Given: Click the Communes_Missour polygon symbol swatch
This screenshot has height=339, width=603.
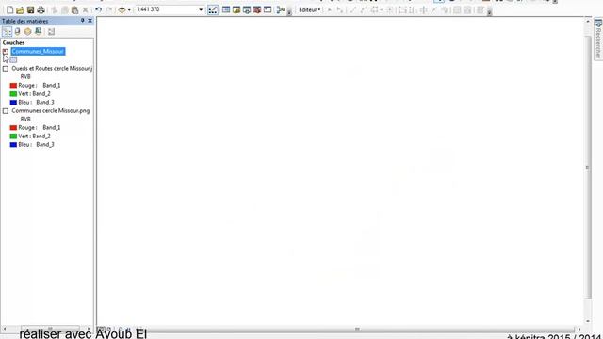Looking at the screenshot, I should coord(13,60).
